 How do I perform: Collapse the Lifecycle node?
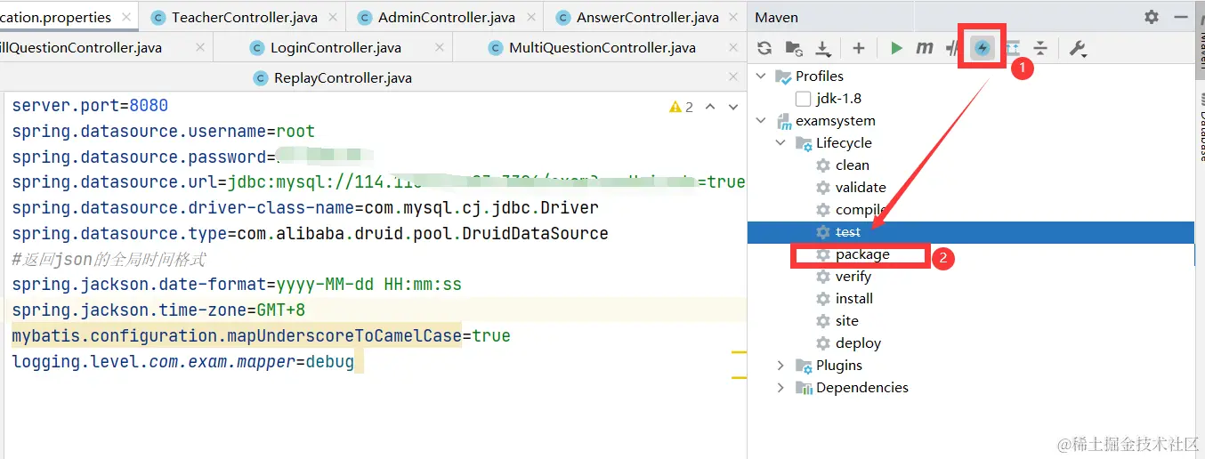tap(780, 143)
